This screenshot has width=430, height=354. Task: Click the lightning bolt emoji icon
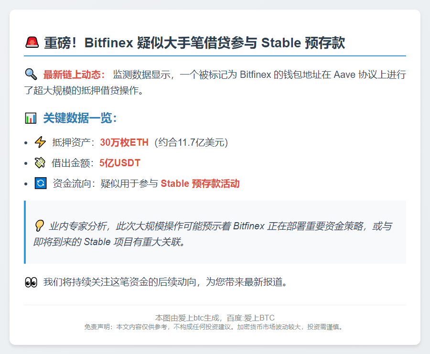(x=40, y=142)
